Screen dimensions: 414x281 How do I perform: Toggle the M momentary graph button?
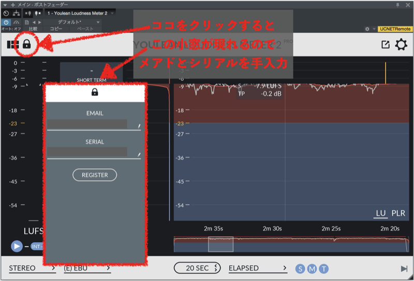[312, 269]
